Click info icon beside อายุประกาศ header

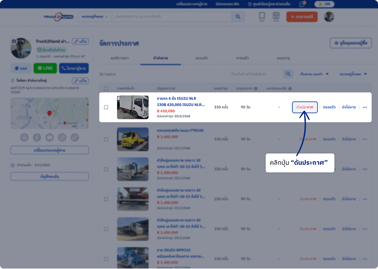pyautogui.click(x=255, y=89)
